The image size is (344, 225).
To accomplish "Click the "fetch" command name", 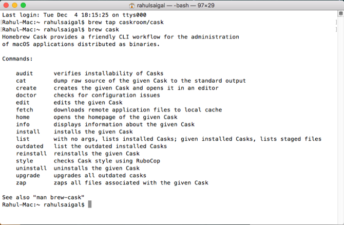I will click(x=25, y=109).
